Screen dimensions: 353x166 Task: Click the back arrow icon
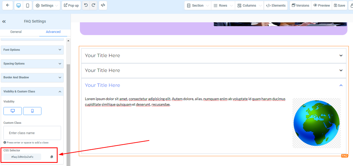pyautogui.click(x=8, y=5)
